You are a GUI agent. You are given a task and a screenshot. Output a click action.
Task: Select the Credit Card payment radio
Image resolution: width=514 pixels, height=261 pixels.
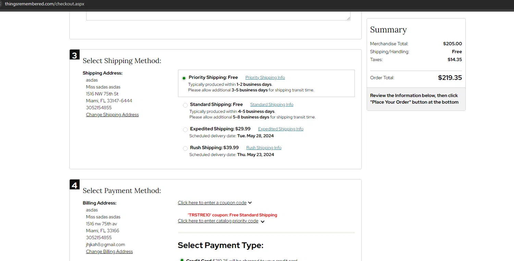click(182, 260)
